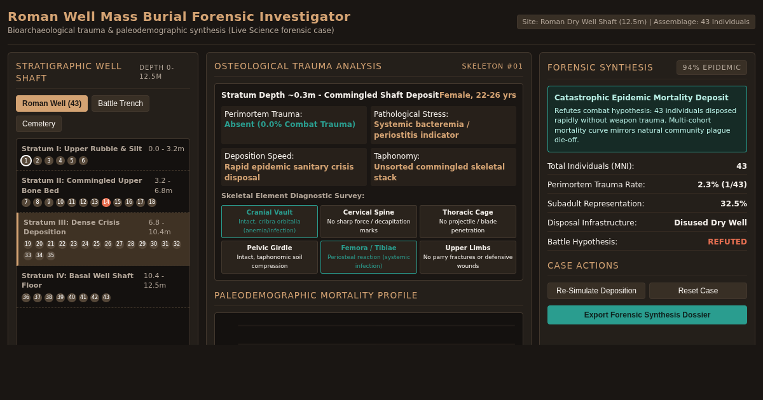Viewport: 763px width, 400px height.
Task: Switch to the Cemetery tab
Action: [x=39, y=124]
